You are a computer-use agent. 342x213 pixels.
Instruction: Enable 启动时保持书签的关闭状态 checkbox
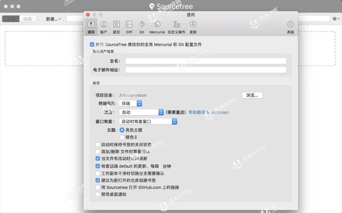click(x=98, y=145)
